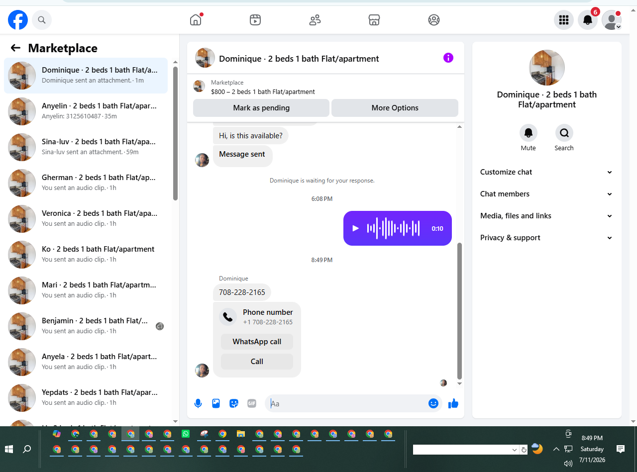This screenshot has height=472, width=637.
Task: Open the Dominique conversation in list
Action: [x=86, y=76]
